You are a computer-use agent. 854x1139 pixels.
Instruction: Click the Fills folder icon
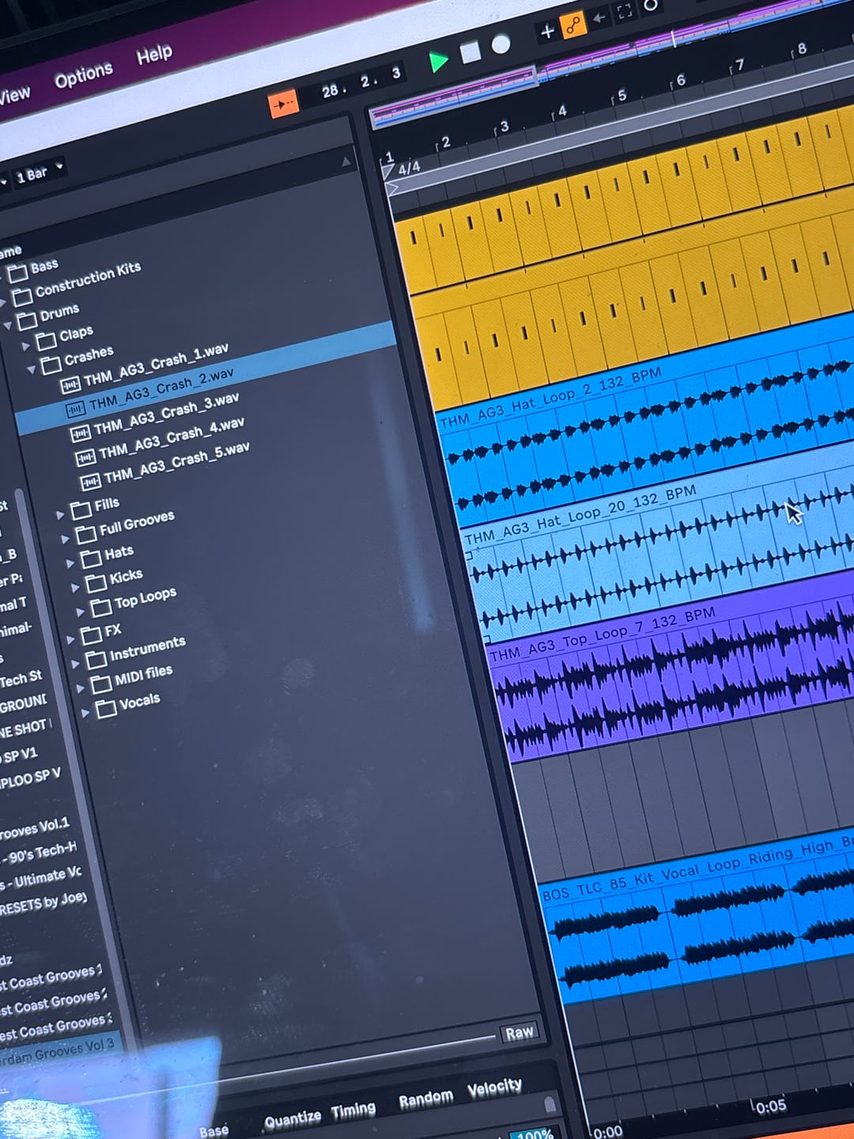tap(81, 510)
